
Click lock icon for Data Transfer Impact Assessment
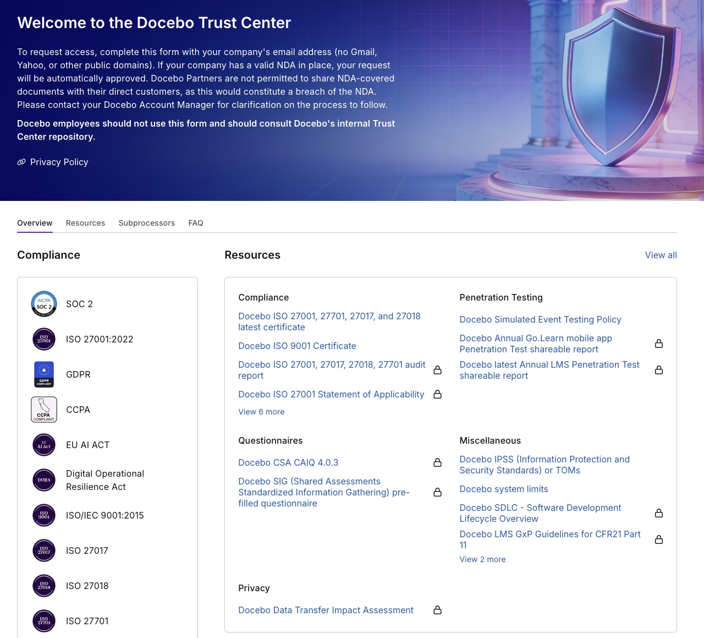click(x=438, y=610)
